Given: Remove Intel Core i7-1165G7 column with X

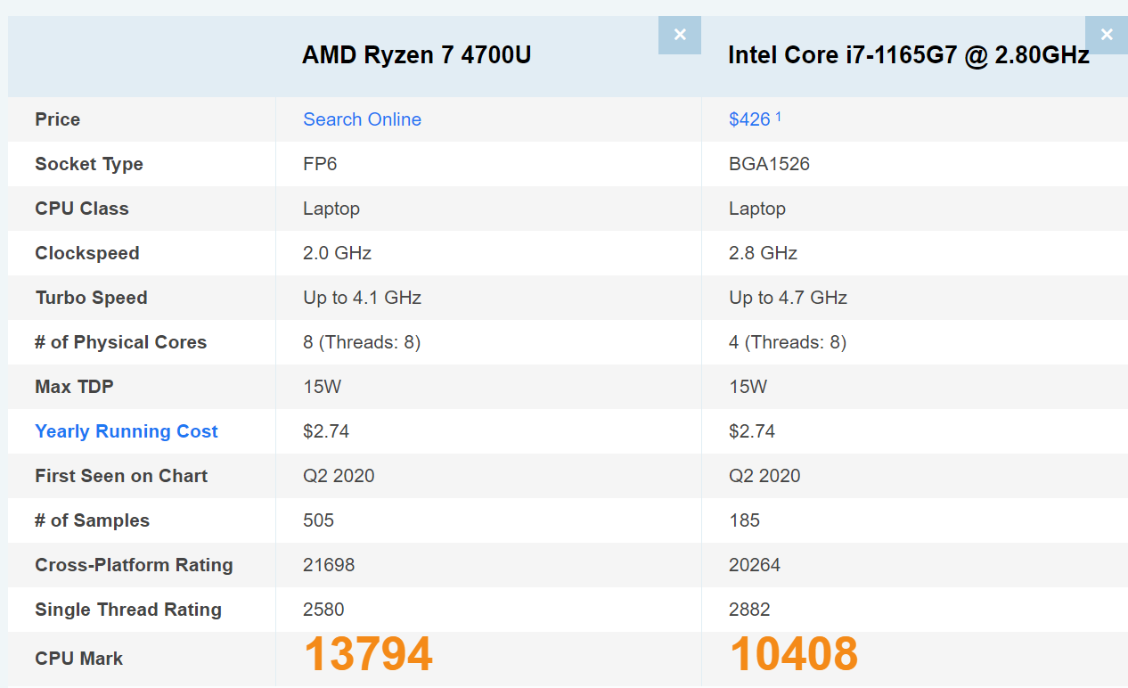Looking at the screenshot, I should (1107, 35).
